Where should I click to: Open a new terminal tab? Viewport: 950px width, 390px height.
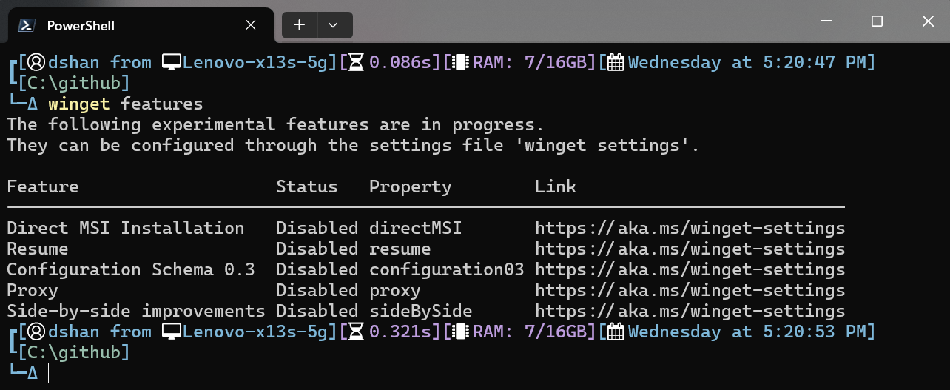pos(299,25)
